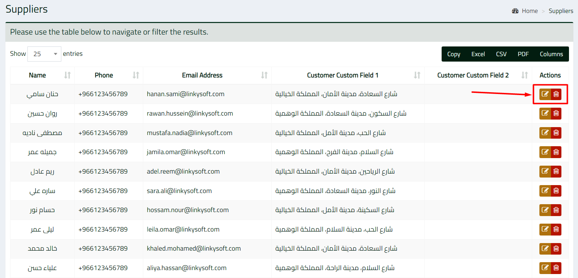Delete supplier hossam.nour@linkysoft.com
Screen dimensions: 578x278
556,210
